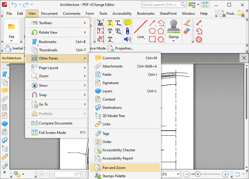Open Thumbnails pane from left sidebar
249x179 pixels.
point(5,83)
